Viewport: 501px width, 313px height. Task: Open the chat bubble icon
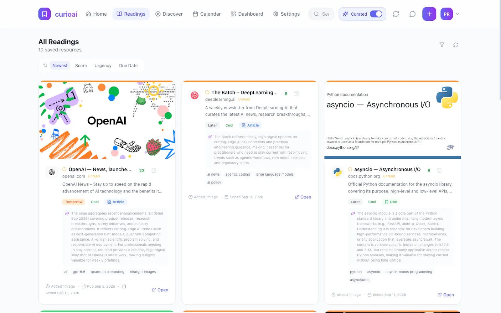412,14
